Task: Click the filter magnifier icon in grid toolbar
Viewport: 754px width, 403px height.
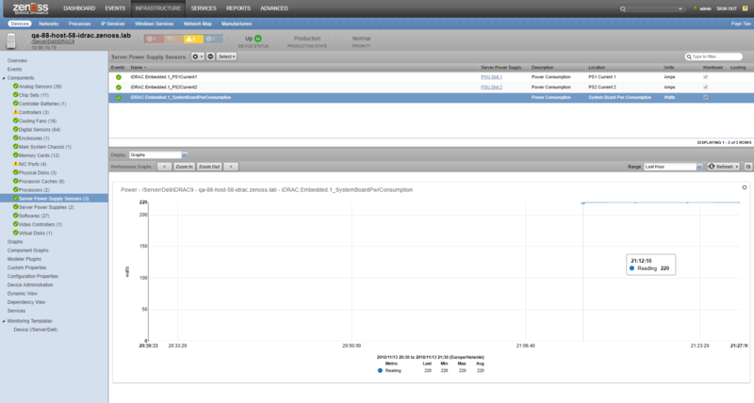Action: pos(689,56)
